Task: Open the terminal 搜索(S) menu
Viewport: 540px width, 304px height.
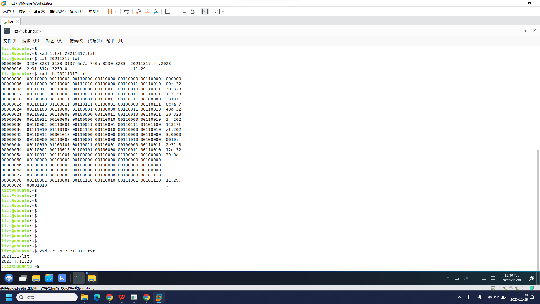Action: point(76,41)
